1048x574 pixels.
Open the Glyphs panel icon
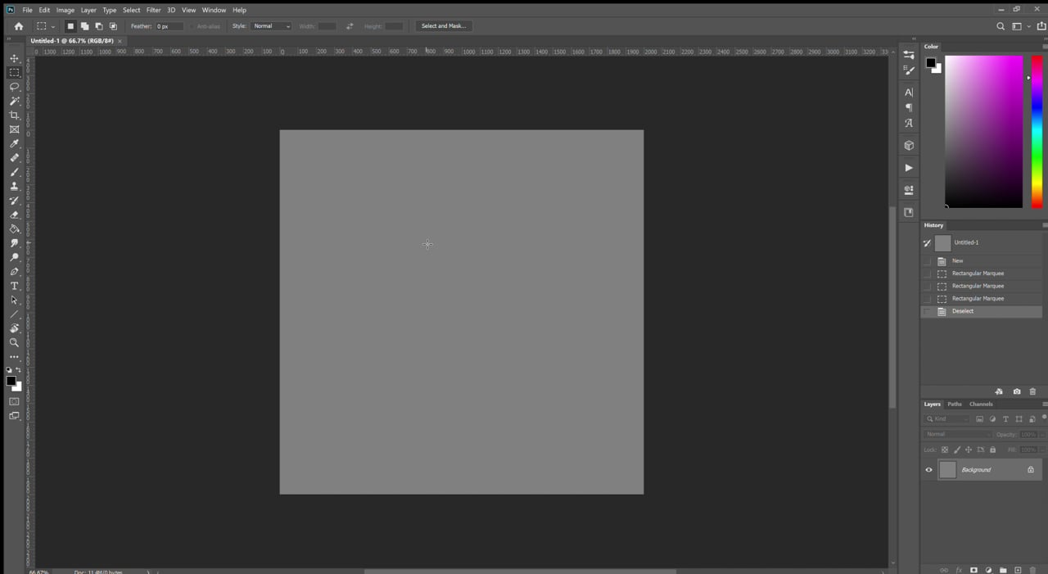coord(909,124)
